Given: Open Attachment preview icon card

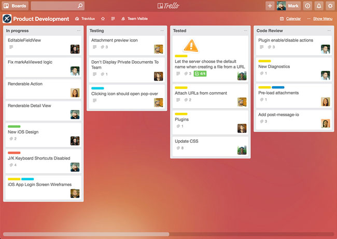Looking at the screenshot, I should pyautogui.click(x=127, y=45).
